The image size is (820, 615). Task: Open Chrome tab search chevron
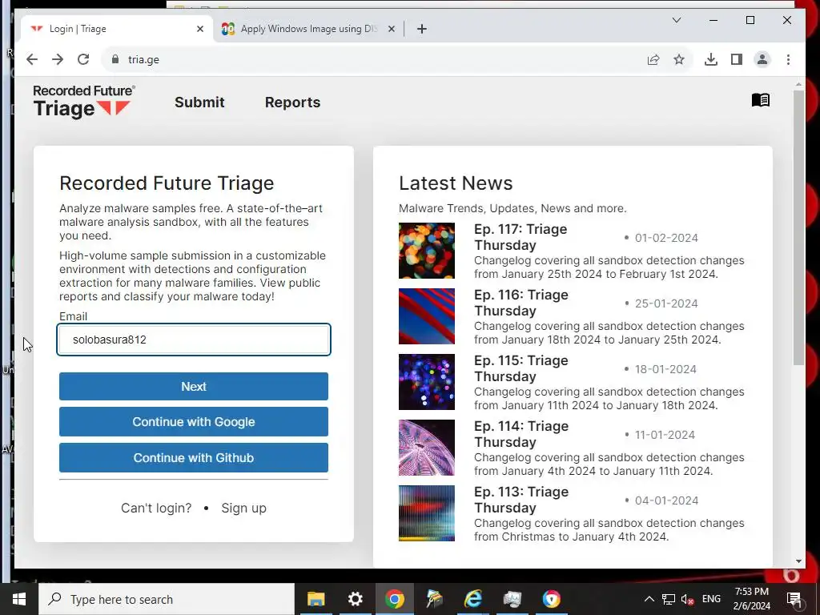coord(676,20)
